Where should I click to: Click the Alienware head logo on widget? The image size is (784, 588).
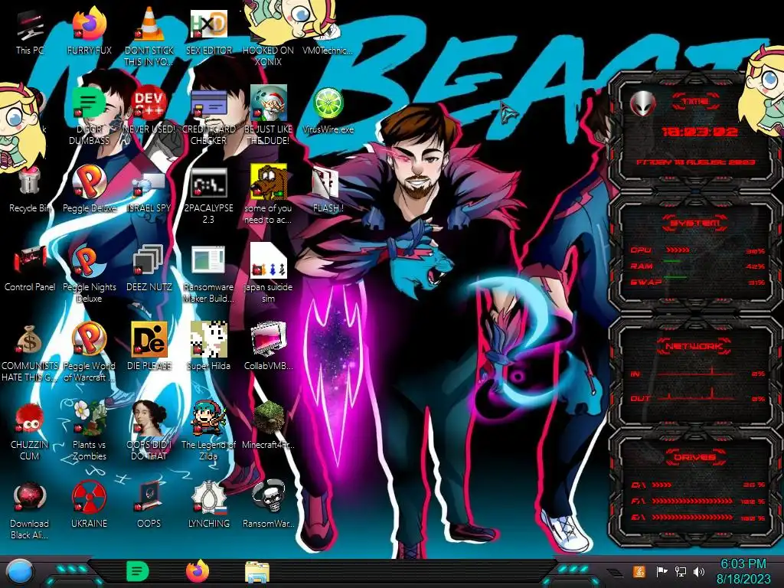tap(643, 103)
